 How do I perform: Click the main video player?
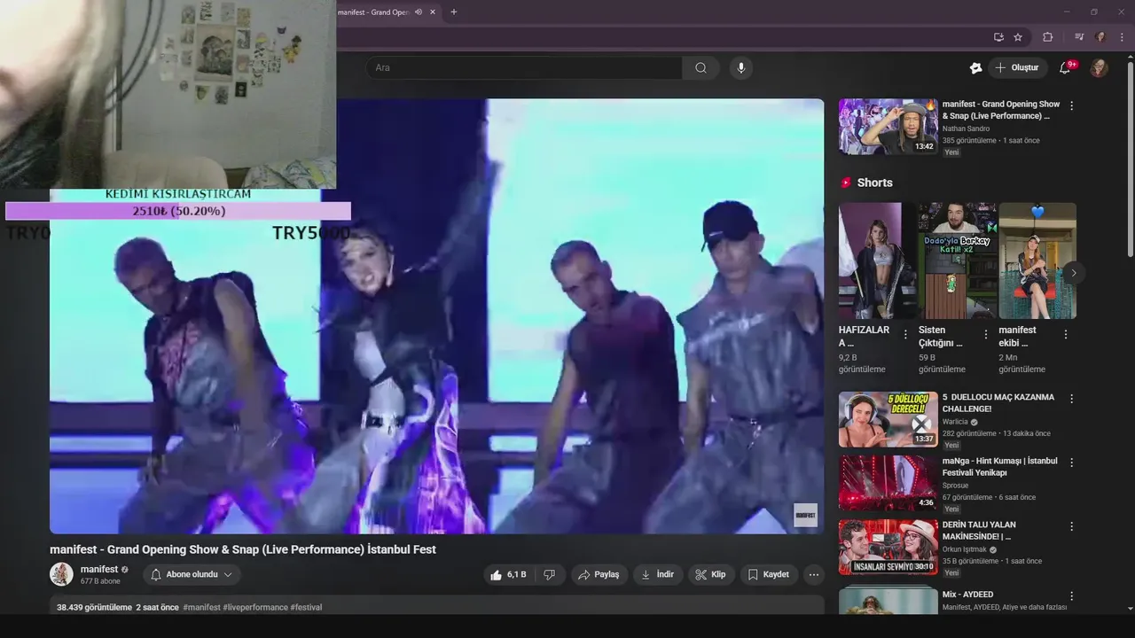tap(436, 316)
